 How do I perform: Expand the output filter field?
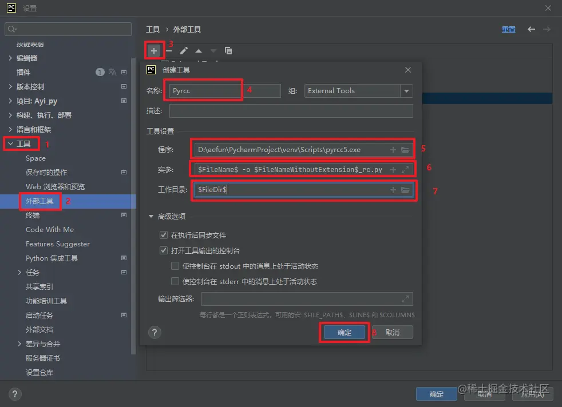tap(405, 299)
